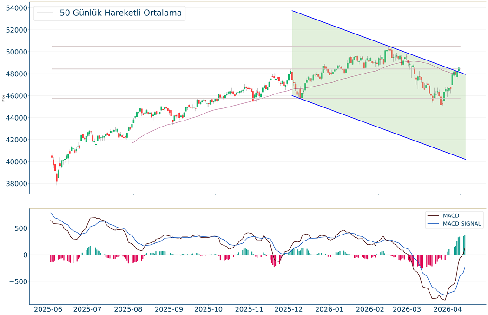Click the legend line sample for 50 Günlük Hareketli Ortalama
Image resolution: width=488 pixels, height=315 pixels.
coord(45,13)
